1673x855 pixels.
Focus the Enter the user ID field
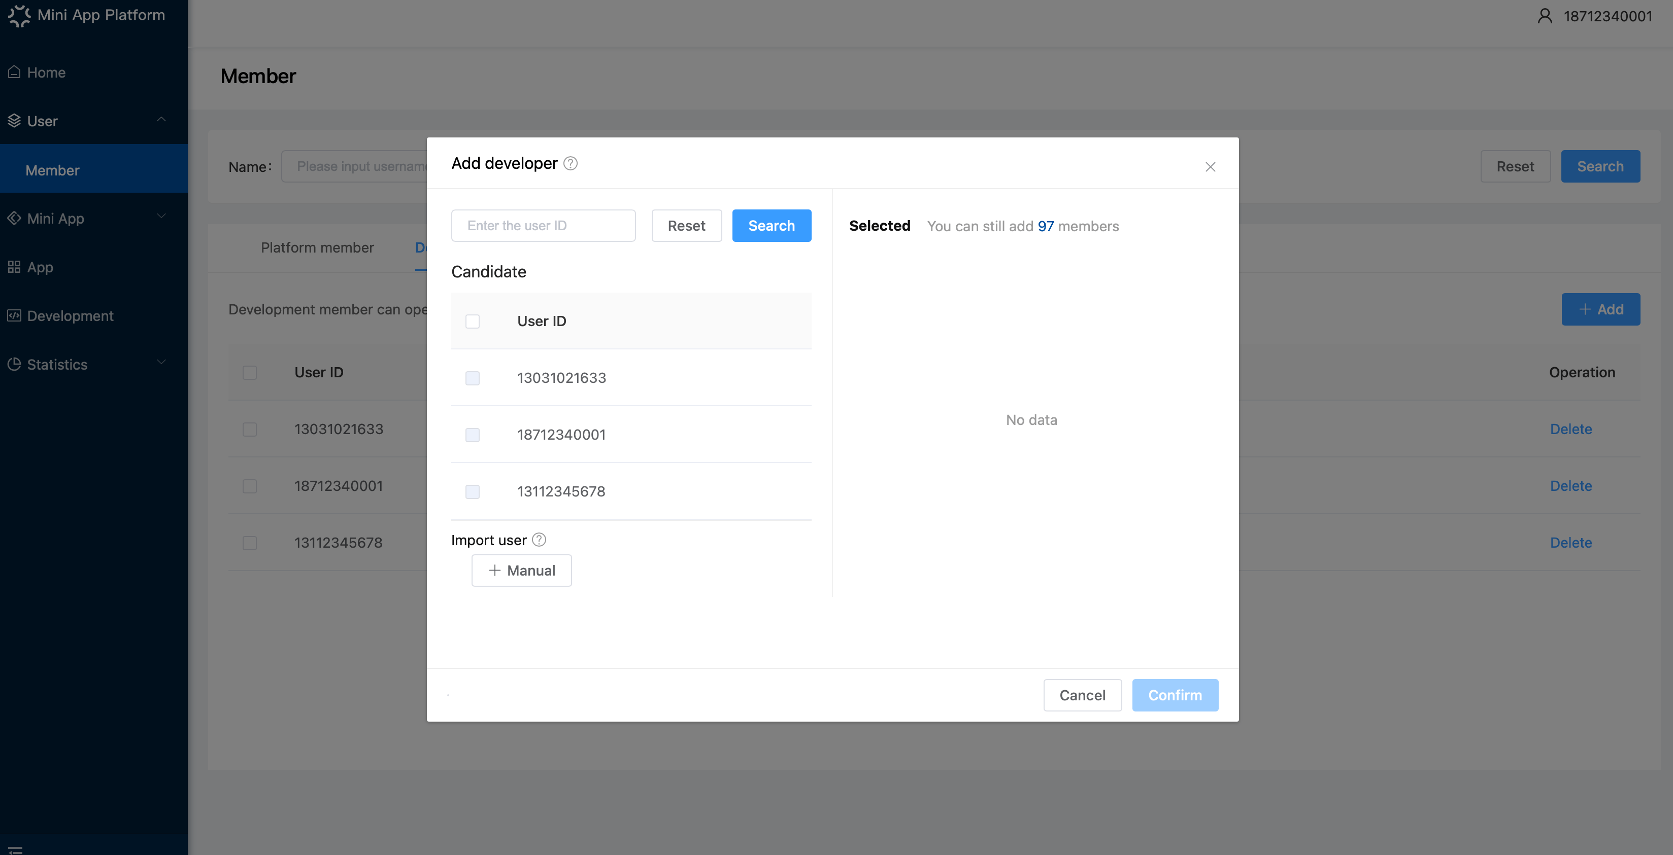coord(544,226)
